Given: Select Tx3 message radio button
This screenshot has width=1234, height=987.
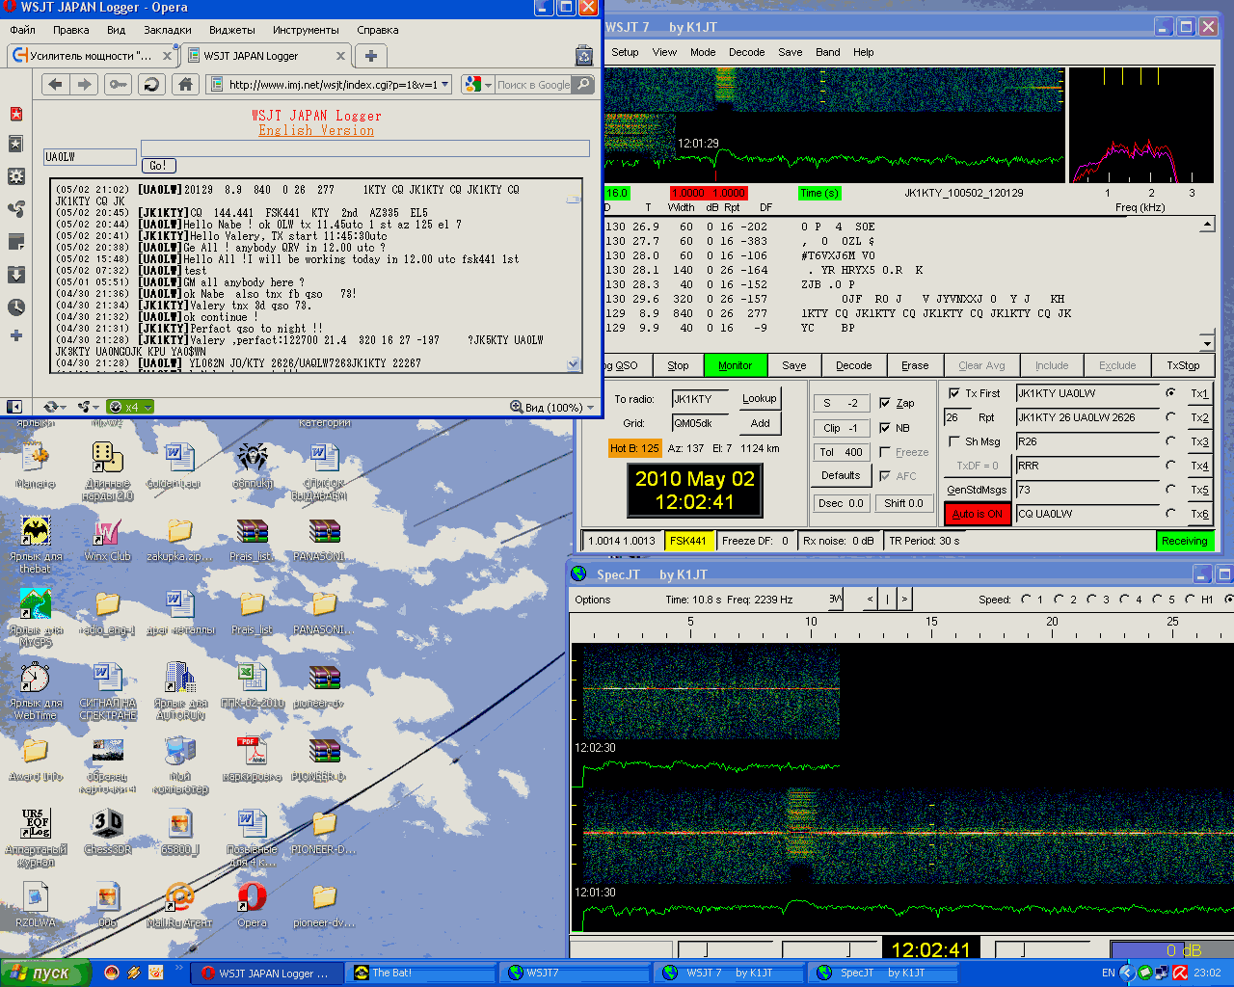Looking at the screenshot, I should pyautogui.click(x=1171, y=441).
